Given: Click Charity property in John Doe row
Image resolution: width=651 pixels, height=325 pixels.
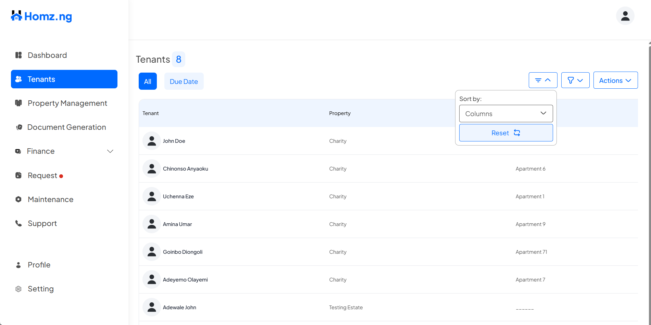Looking at the screenshot, I should (338, 141).
